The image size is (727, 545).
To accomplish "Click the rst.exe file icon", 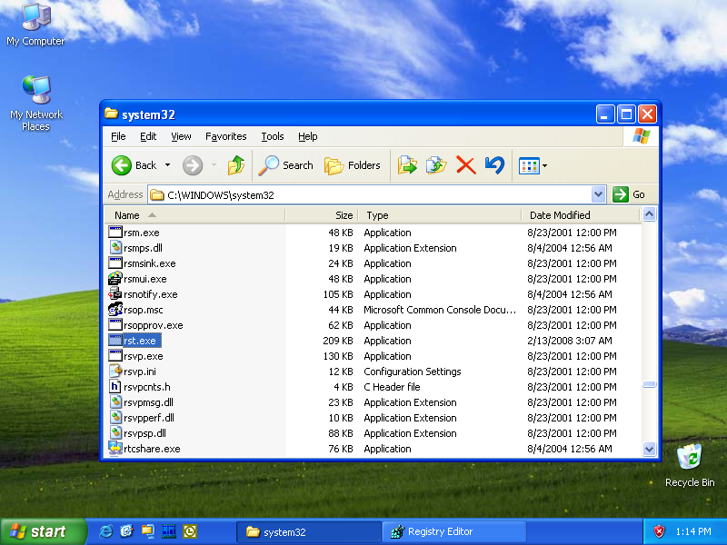I will pos(115,341).
